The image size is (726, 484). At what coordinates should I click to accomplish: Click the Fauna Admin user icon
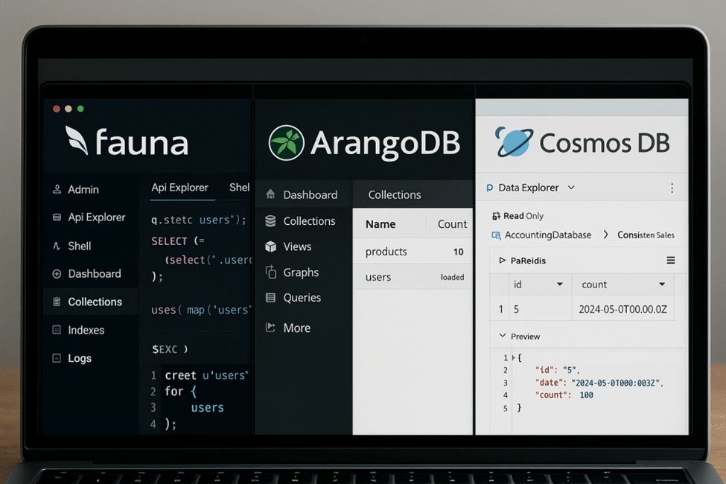[x=57, y=190]
